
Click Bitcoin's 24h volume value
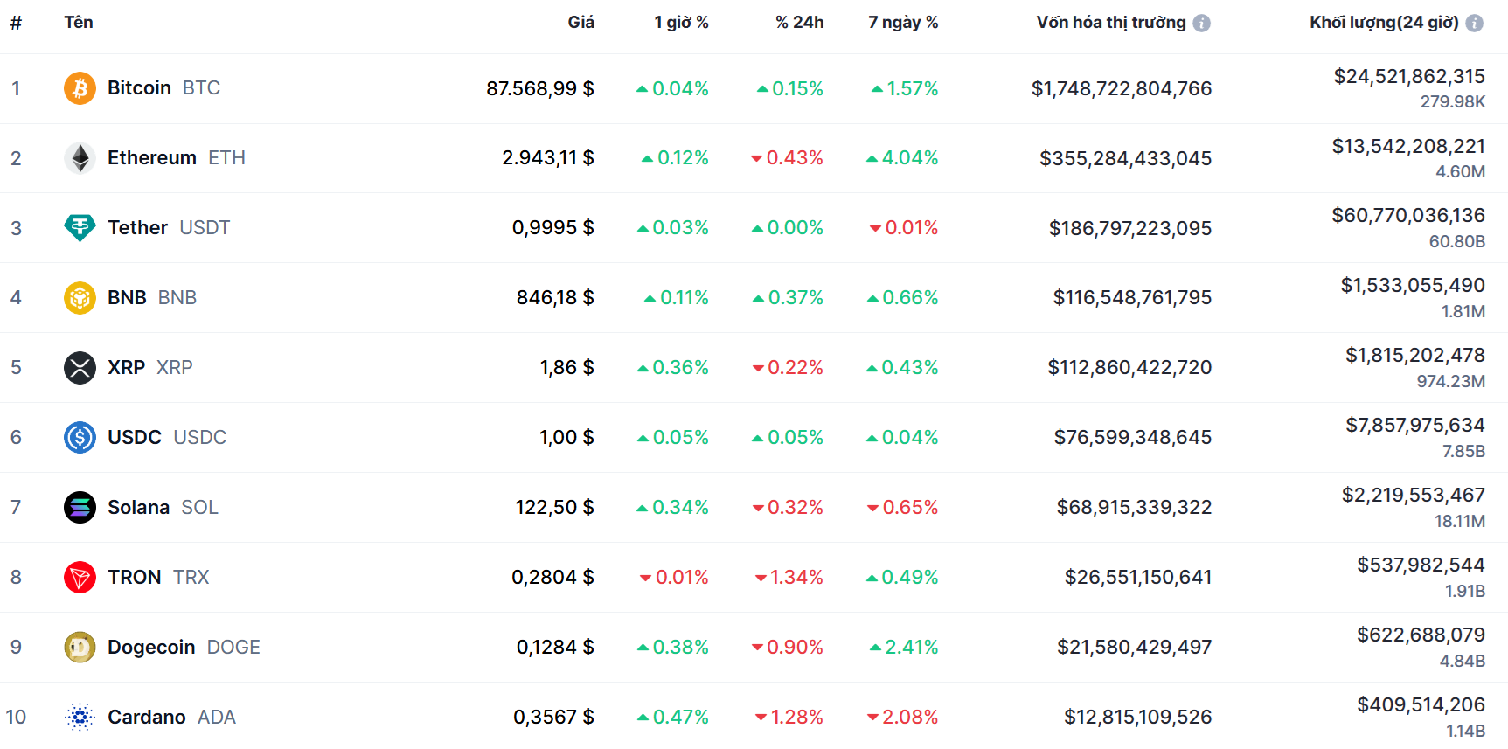[1409, 77]
